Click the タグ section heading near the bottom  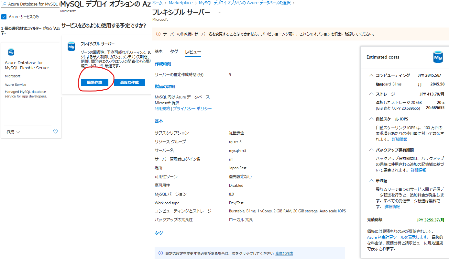click(x=159, y=233)
